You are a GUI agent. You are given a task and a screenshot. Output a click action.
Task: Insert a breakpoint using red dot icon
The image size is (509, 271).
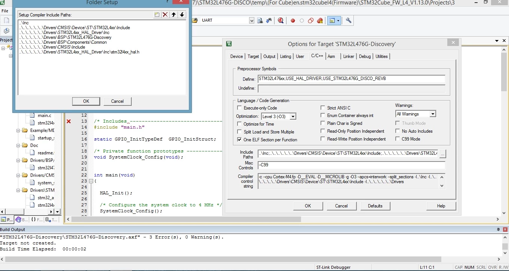coord(293,21)
